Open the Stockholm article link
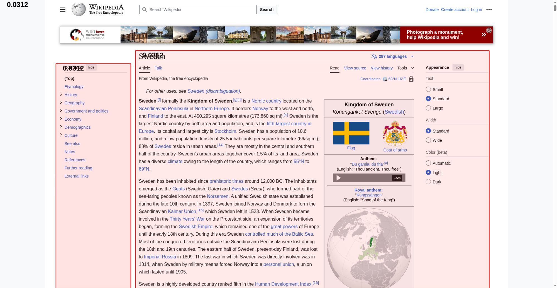The image size is (557, 288). click(x=225, y=131)
